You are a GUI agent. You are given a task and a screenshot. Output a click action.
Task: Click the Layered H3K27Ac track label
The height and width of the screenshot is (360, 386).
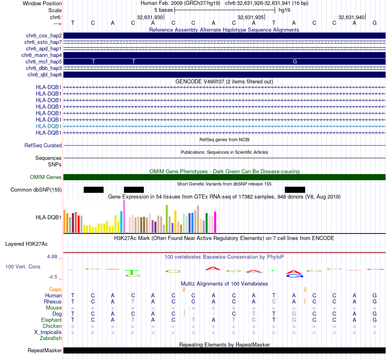(x=26, y=244)
